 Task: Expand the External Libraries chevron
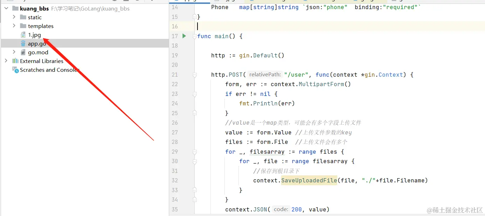tap(6, 61)
